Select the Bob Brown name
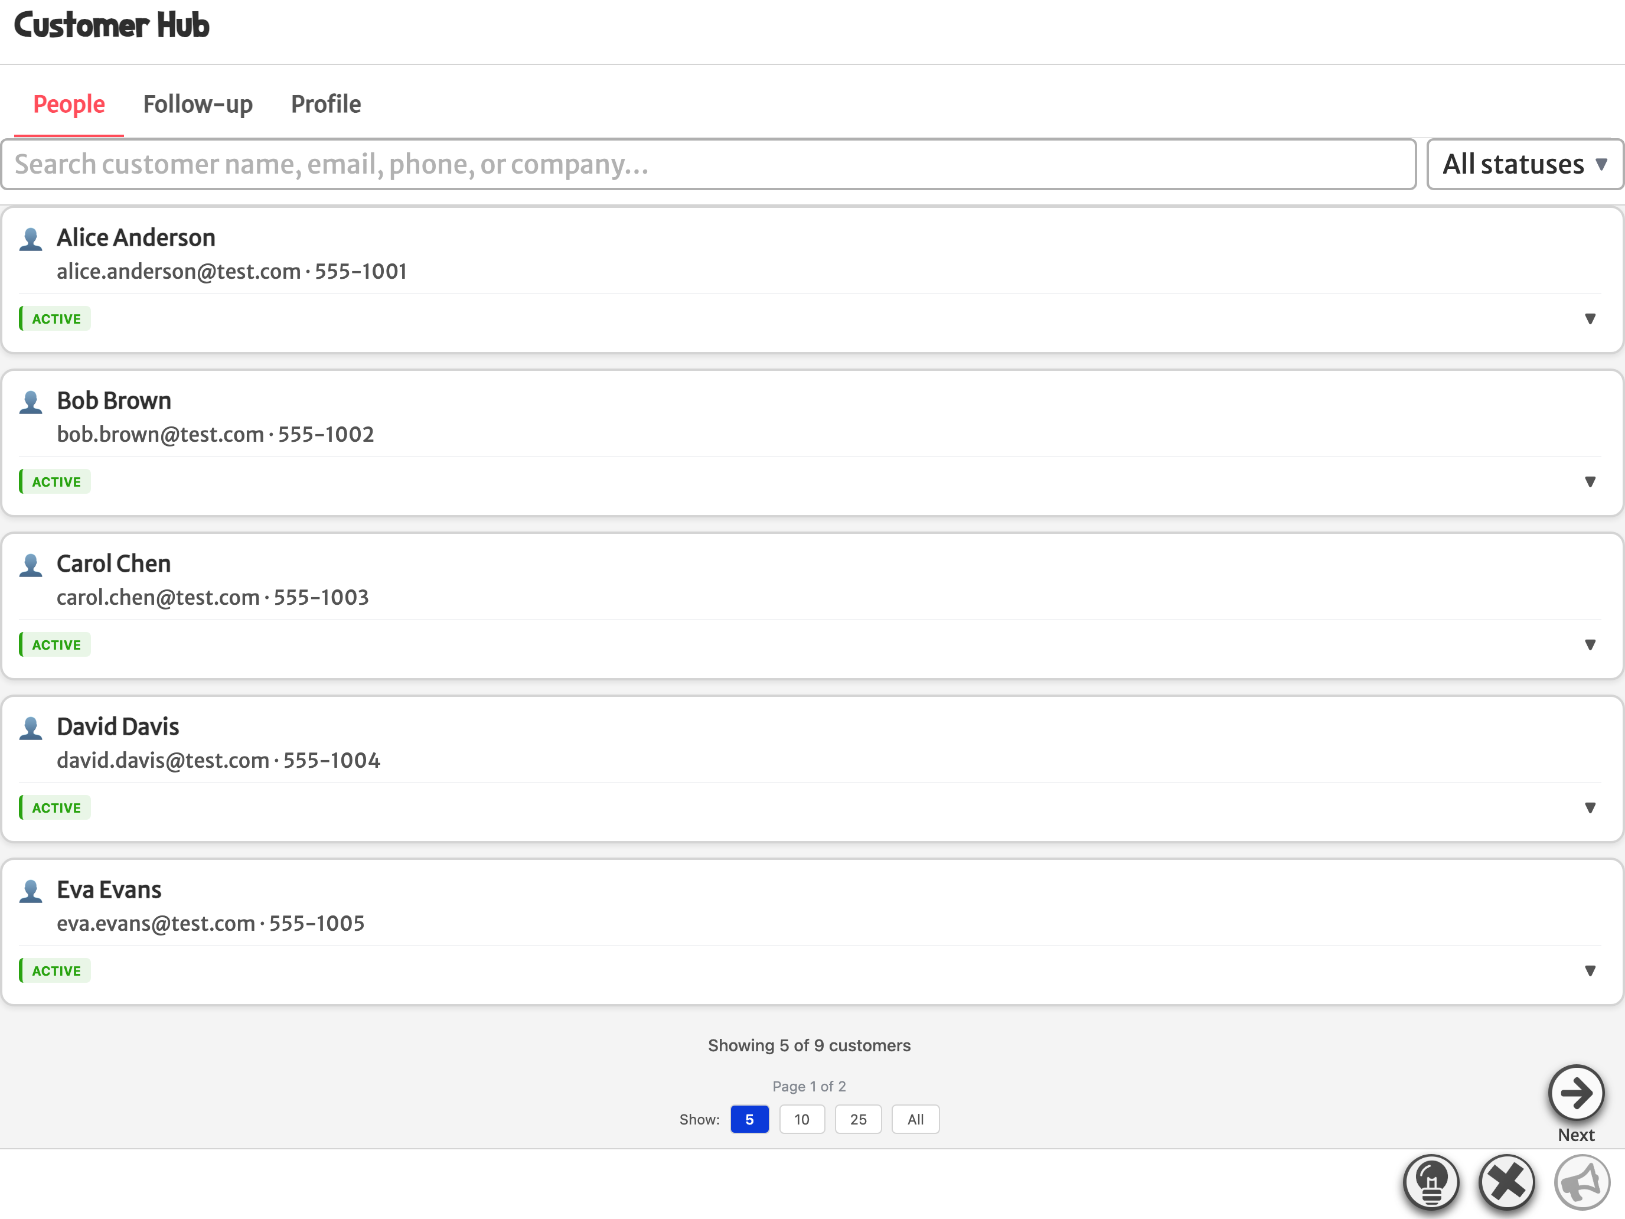 pyautogui.click(x=114, y=401)
